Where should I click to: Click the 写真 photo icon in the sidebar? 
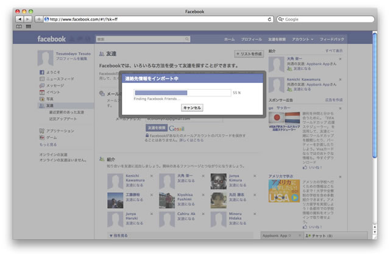42,99
